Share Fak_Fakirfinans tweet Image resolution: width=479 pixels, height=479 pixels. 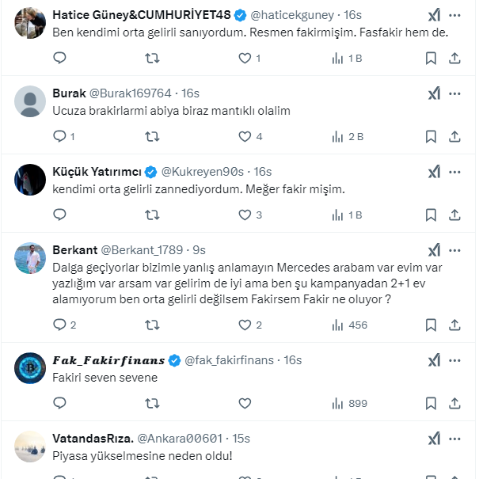(x=454, y=403)
